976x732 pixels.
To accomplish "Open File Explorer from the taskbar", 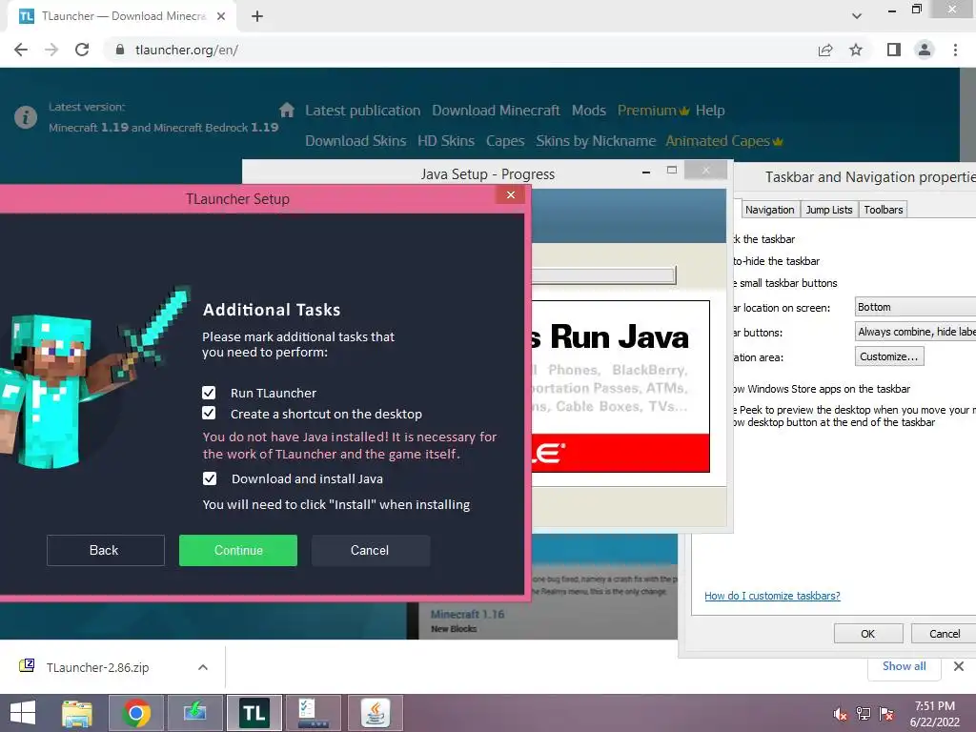I will point(77,713).
